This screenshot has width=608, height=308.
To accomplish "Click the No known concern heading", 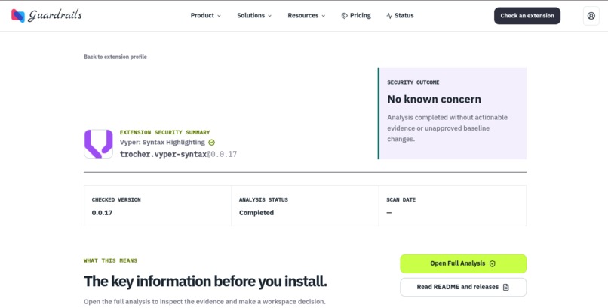I will coord(434,100).
